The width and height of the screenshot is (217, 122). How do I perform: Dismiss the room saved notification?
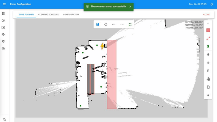click(x=130, y=6)
